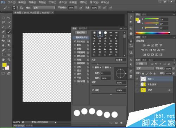Viewport: 176px width, 128px height.
Task: Select the background copy layer thumbnail
Action: 143,84
